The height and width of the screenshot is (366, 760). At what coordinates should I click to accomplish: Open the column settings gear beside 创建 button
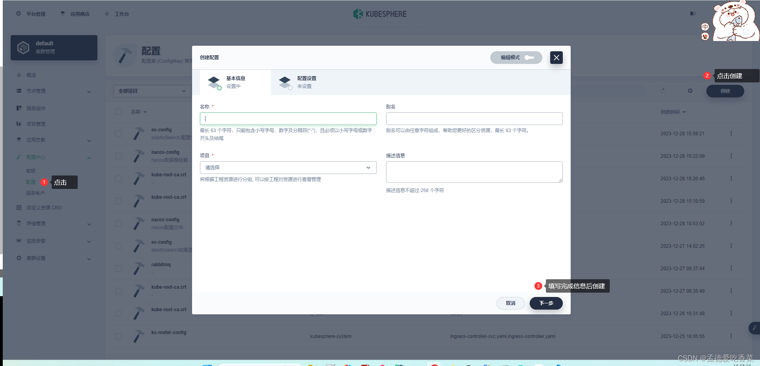click(x=690, y=91)
